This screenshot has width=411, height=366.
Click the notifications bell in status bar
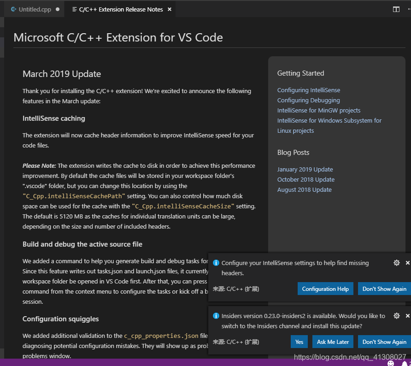click(x=405, y=363)
